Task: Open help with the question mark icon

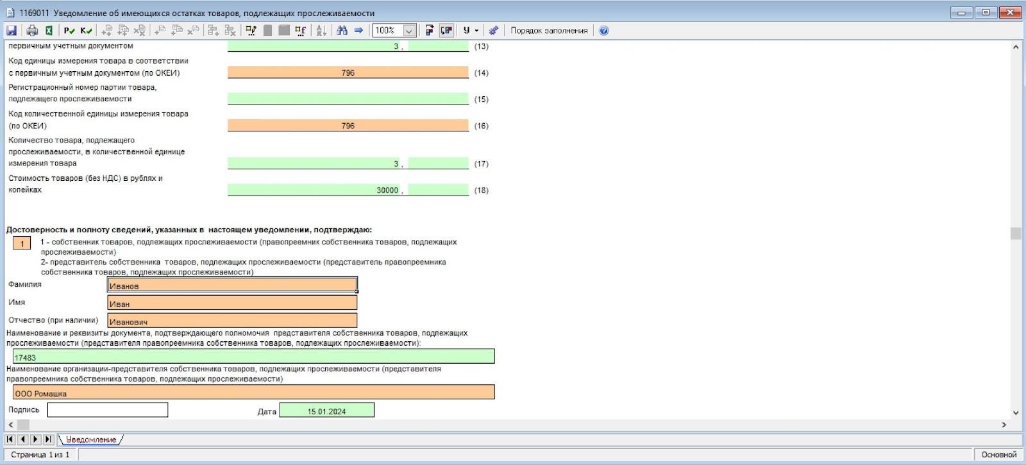Action: [x=603, y=30]
